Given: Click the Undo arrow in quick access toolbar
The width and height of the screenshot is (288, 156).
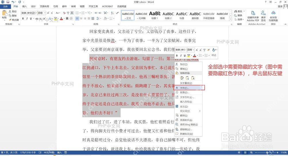Looking at the screenshot, I should click(13, 2).
